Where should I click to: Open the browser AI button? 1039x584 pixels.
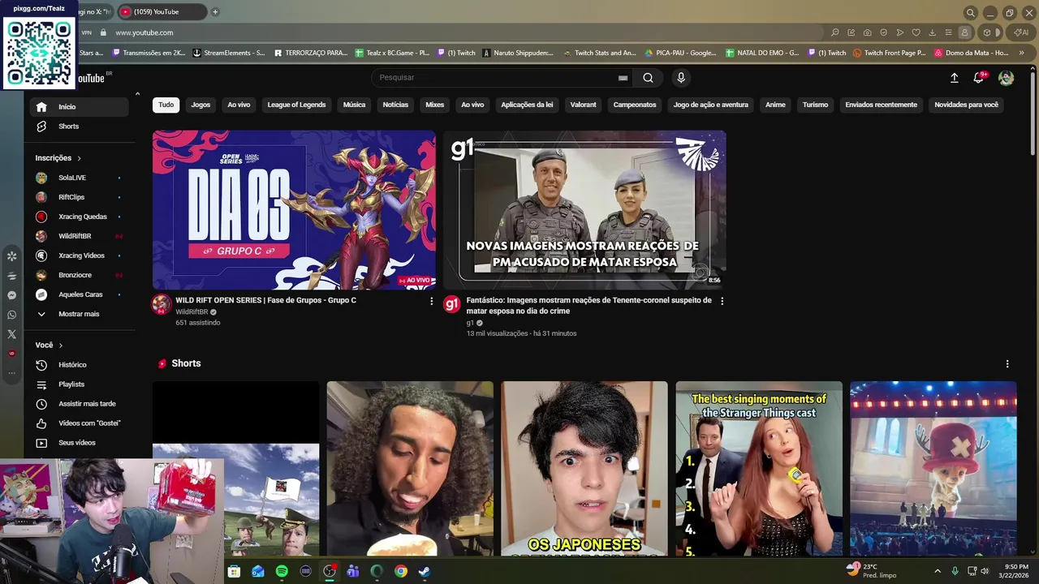[x=1021, y=32]
